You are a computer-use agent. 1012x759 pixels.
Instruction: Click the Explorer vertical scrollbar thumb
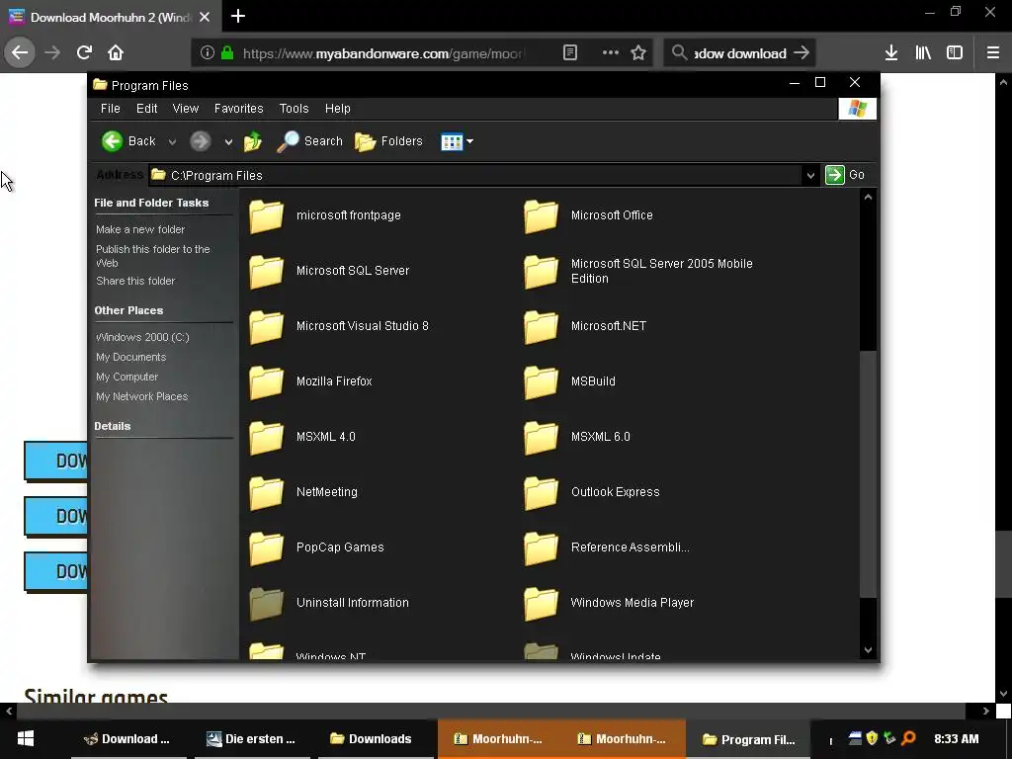pos(868,474)
